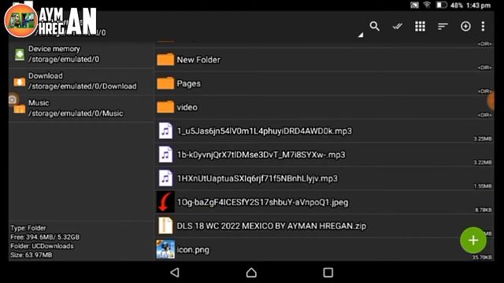Tap the Android back navigation button
The height and width of the screenshot is (283, 504).
(x=175, y=273)
